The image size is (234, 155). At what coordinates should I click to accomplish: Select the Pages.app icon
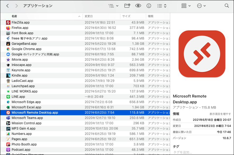click(8, 139)
